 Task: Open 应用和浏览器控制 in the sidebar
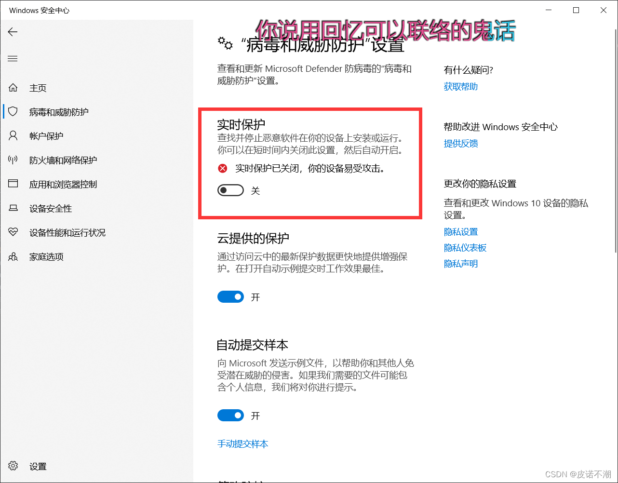point(63,184)
